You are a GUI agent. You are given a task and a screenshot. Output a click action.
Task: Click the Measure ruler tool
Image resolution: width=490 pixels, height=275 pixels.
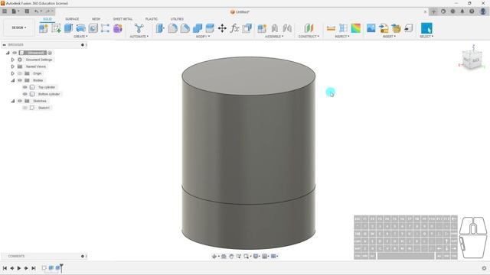331,28
